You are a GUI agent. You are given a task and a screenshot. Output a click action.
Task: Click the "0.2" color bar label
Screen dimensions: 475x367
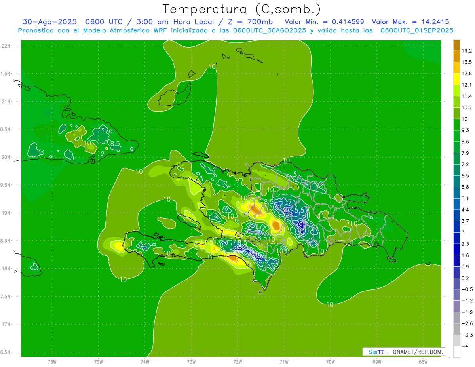point(465,278)
